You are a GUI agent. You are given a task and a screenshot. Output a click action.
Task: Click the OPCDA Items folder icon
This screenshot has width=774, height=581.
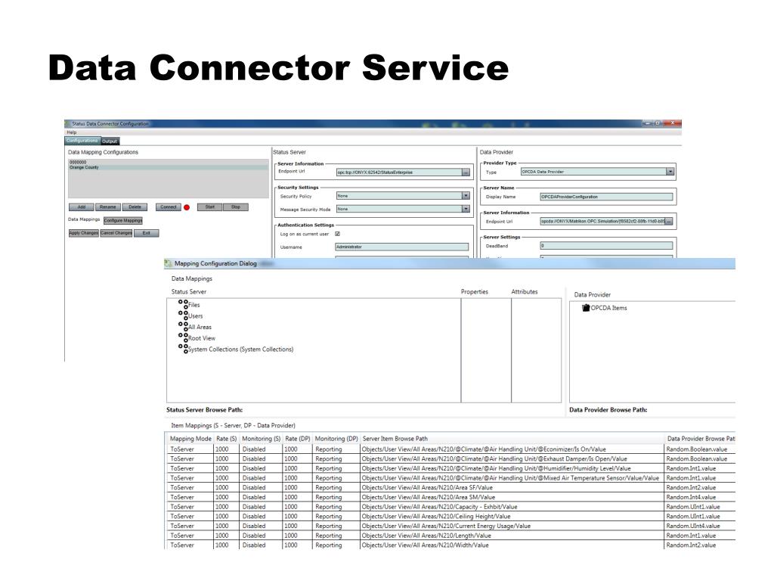point(586,307)
